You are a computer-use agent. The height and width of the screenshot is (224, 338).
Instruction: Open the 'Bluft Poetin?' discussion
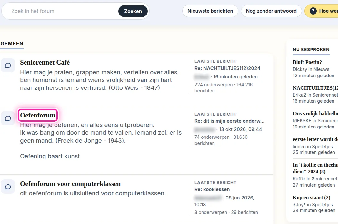307,62
